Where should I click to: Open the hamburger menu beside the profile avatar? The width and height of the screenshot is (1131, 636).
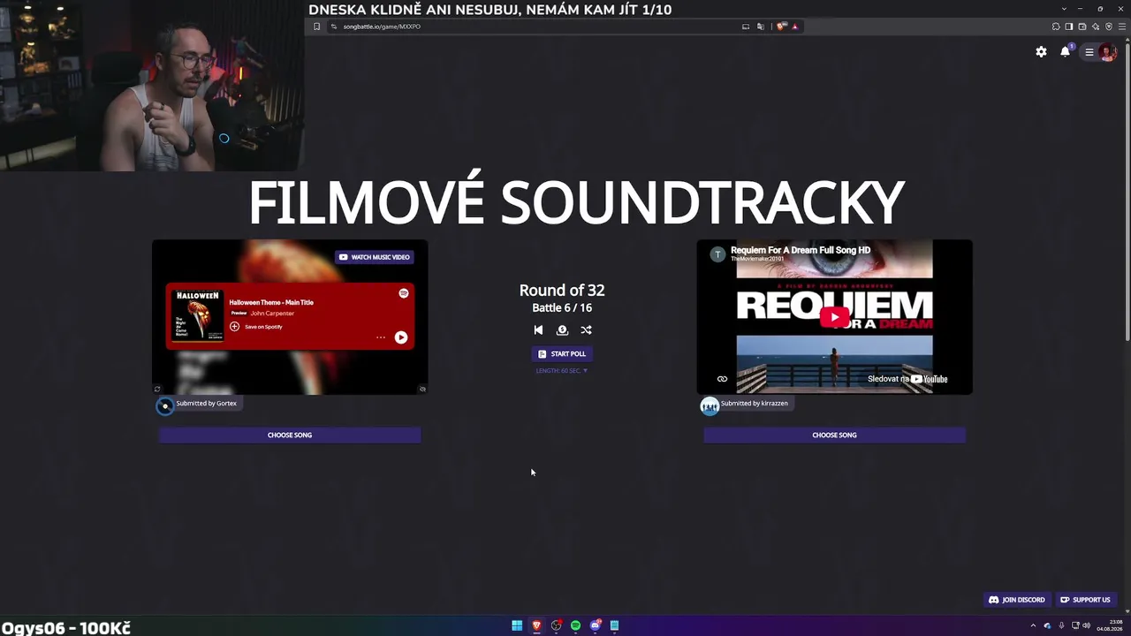click(1089, 52)
